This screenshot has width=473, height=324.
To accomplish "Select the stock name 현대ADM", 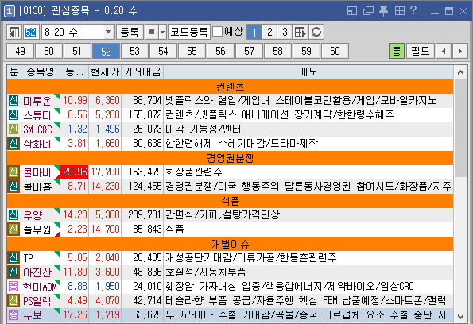I will point(40,287).
